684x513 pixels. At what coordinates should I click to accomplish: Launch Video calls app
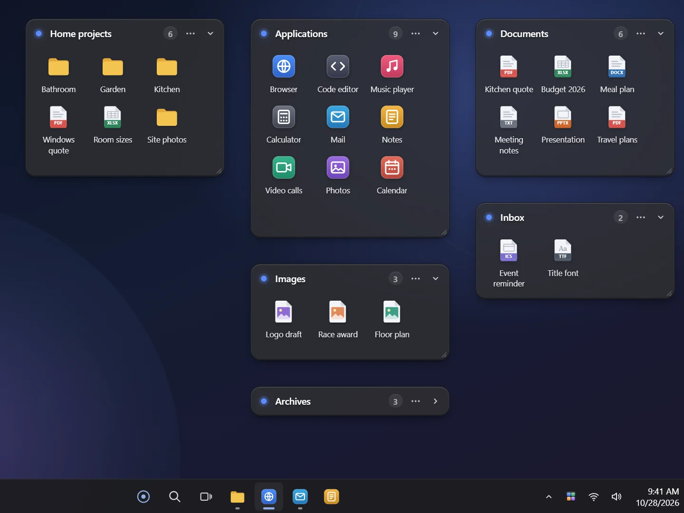click(x=284, y=168)
